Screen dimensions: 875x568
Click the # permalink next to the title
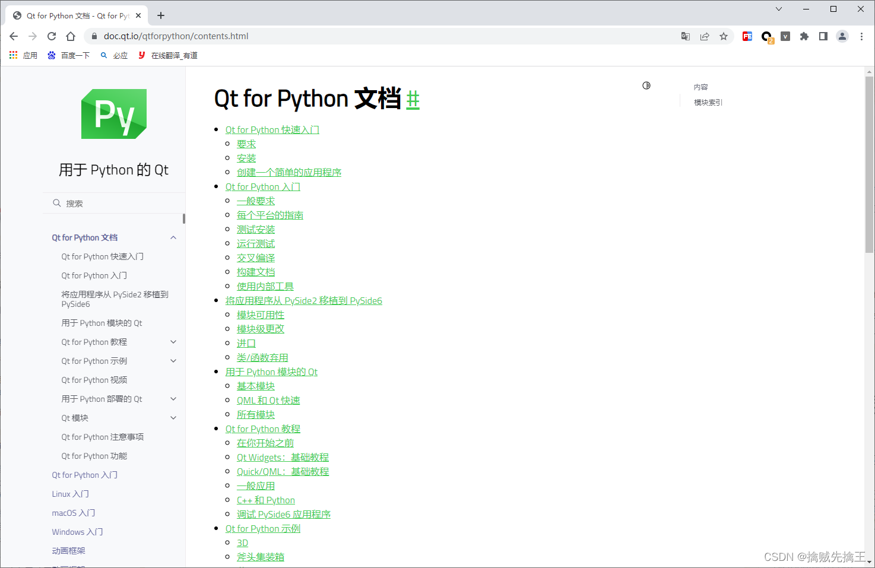point(413,99)
